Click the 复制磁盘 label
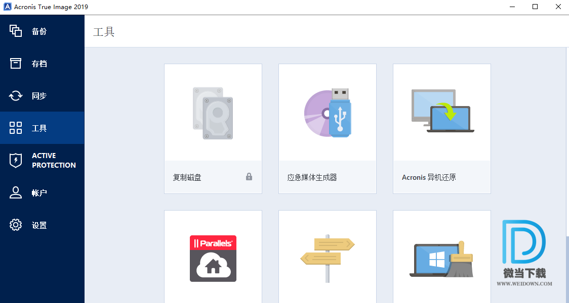The image size is (569, 303). [x=187, y=177]
